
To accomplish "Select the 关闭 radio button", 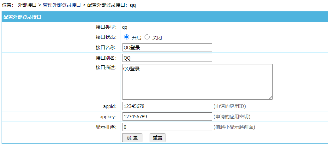I will click(147, 37).
